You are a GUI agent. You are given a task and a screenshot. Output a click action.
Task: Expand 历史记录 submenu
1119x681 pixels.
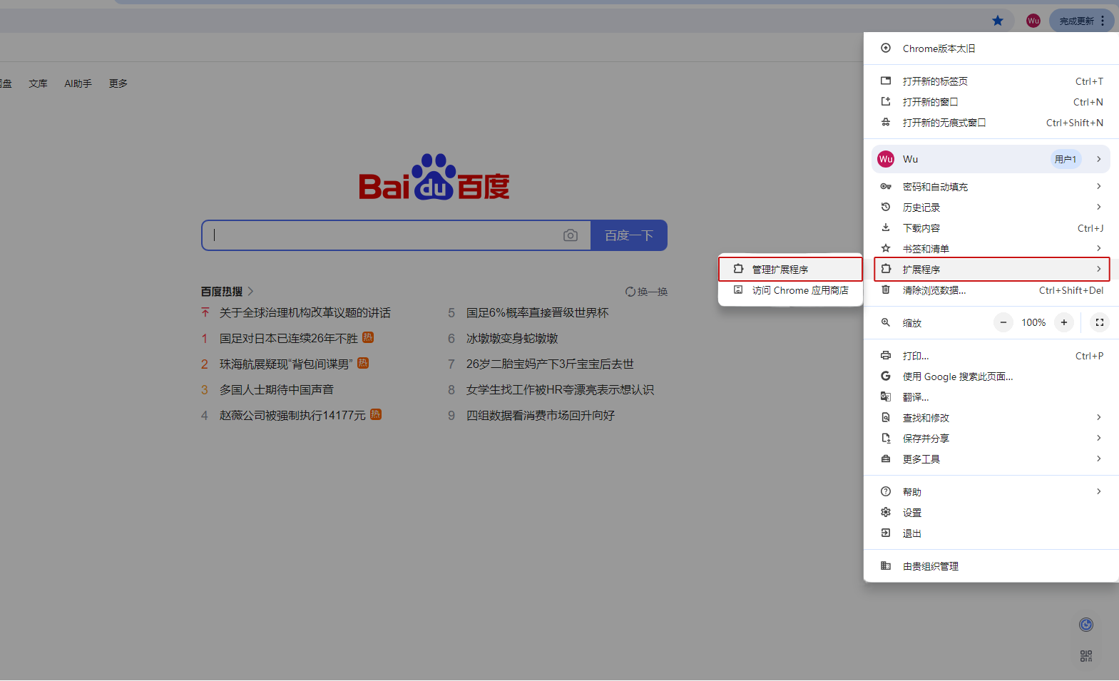pyautogui.click(x=991, y=208)
